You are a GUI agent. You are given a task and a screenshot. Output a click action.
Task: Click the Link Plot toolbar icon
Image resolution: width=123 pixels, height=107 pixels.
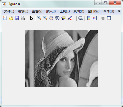(80, 18)
